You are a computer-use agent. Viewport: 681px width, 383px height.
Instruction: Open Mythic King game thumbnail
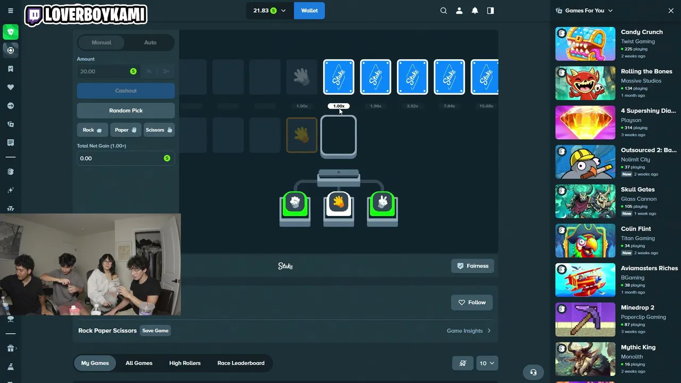(x=585, y=360)
